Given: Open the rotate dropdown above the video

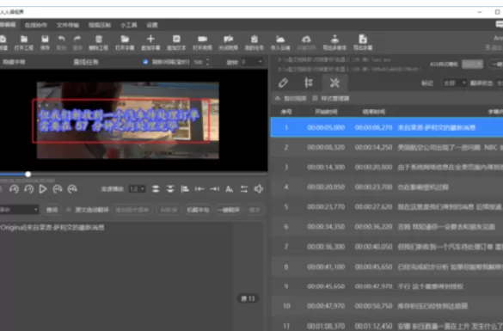Looking at the screenshot, I should 251,62.
